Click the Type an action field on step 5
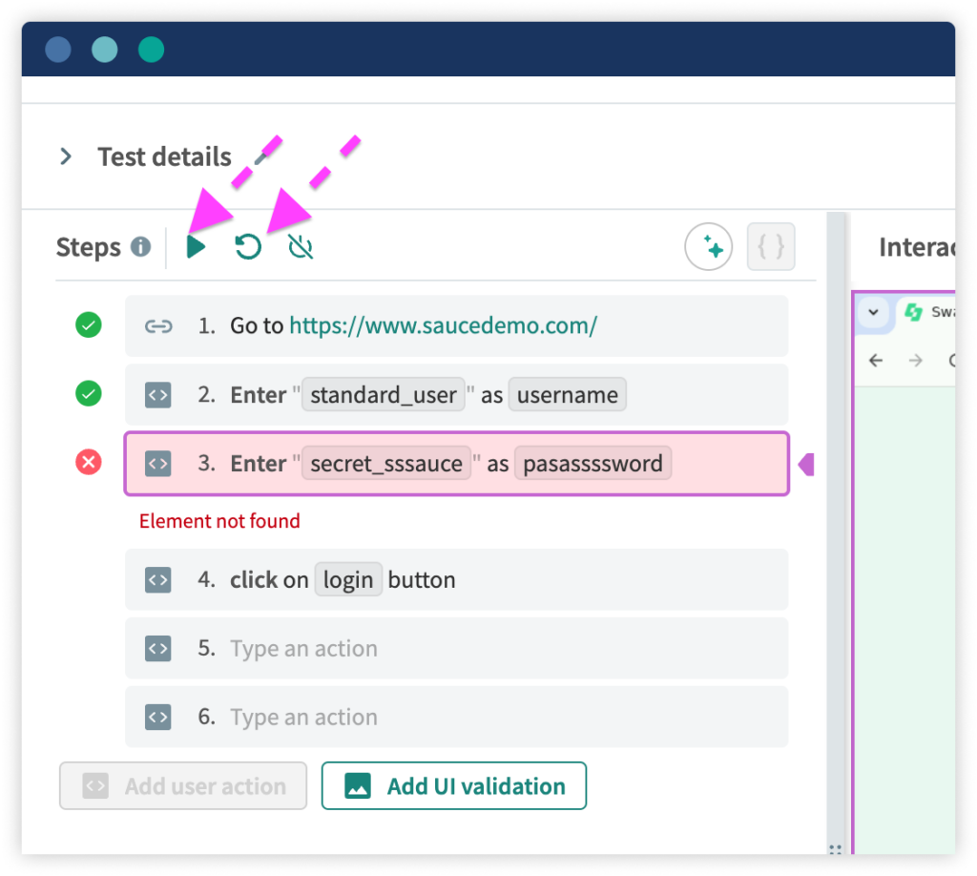The height and width of the screenshot is (876, 977). coord(303,648)
